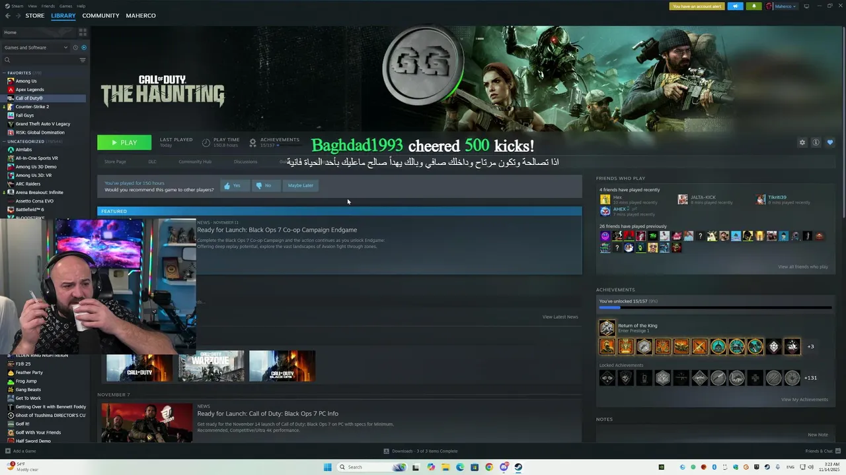Expand the Games and Software filter dropdown
The height and width of the screenshot is (475, 846).
36,47
